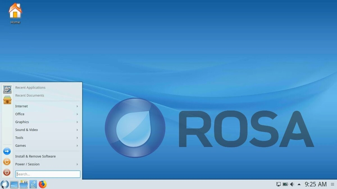The image size is (337, 189).
Task: Open the volume control tray icon
Action: tap(292, 184)
